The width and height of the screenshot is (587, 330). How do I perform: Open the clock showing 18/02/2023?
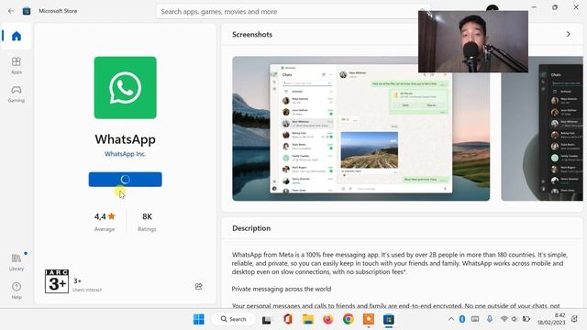[551, 319]
